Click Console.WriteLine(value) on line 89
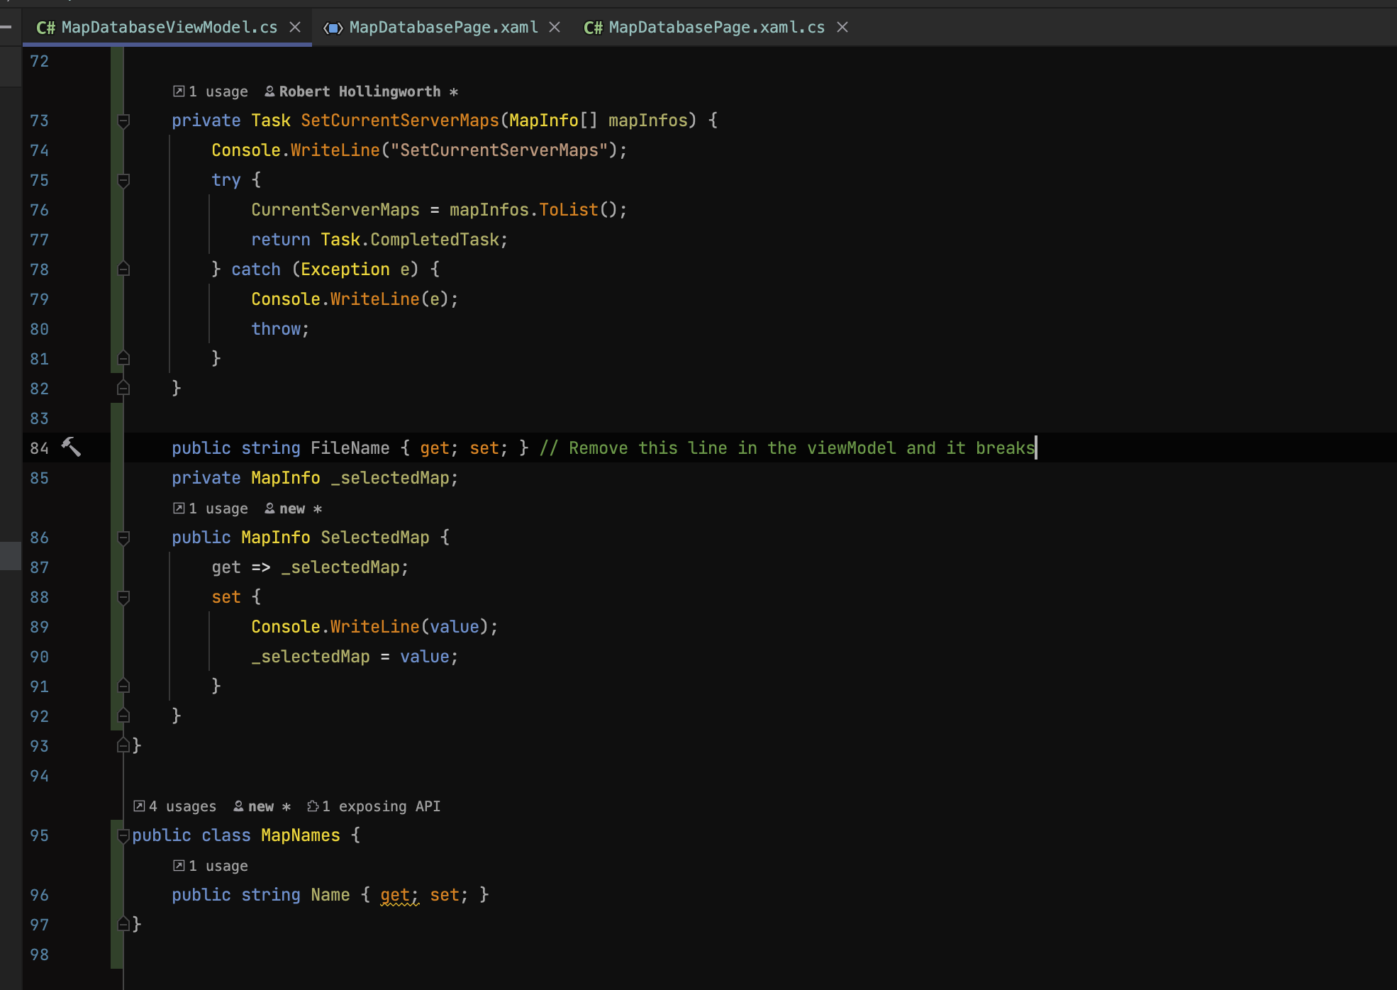Screen dimensions: 1397x990 pos(370,627)
